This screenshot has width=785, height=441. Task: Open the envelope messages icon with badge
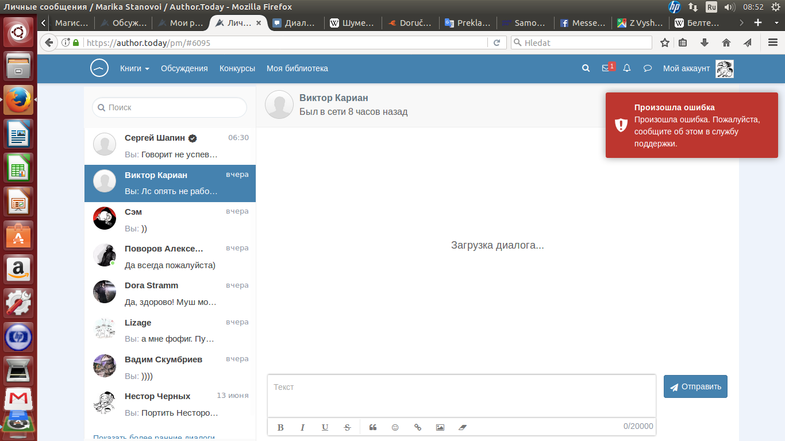606,68
